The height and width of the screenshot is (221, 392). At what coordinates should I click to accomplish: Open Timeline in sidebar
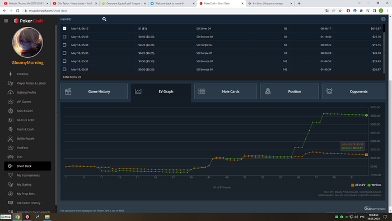[22, 74]
